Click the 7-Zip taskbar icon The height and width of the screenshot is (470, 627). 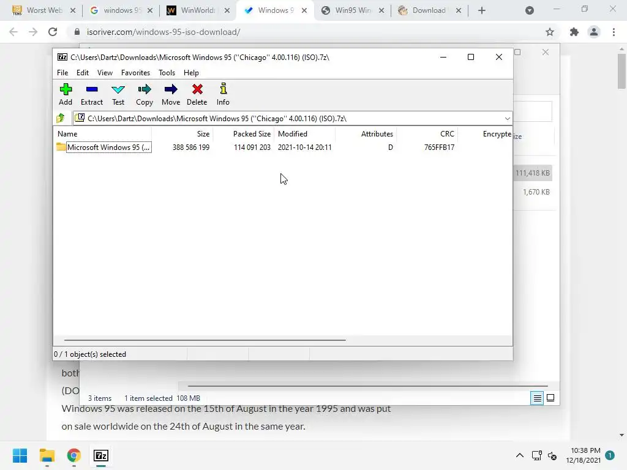pos(101,455)
